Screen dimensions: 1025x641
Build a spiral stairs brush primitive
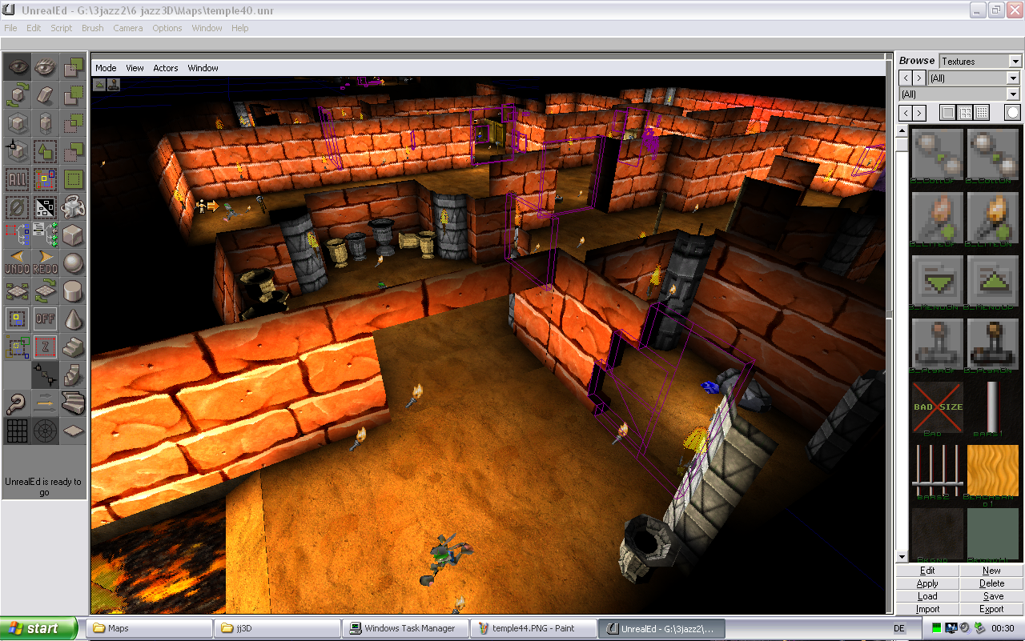tap(73, 375)
